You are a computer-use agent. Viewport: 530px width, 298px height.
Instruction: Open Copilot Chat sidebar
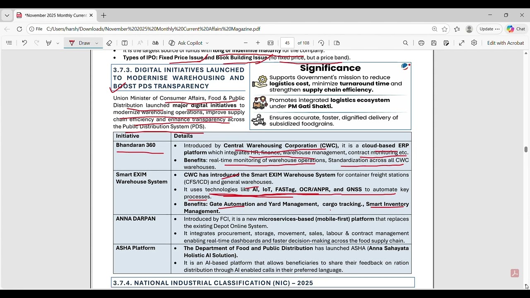coord(516,29)
